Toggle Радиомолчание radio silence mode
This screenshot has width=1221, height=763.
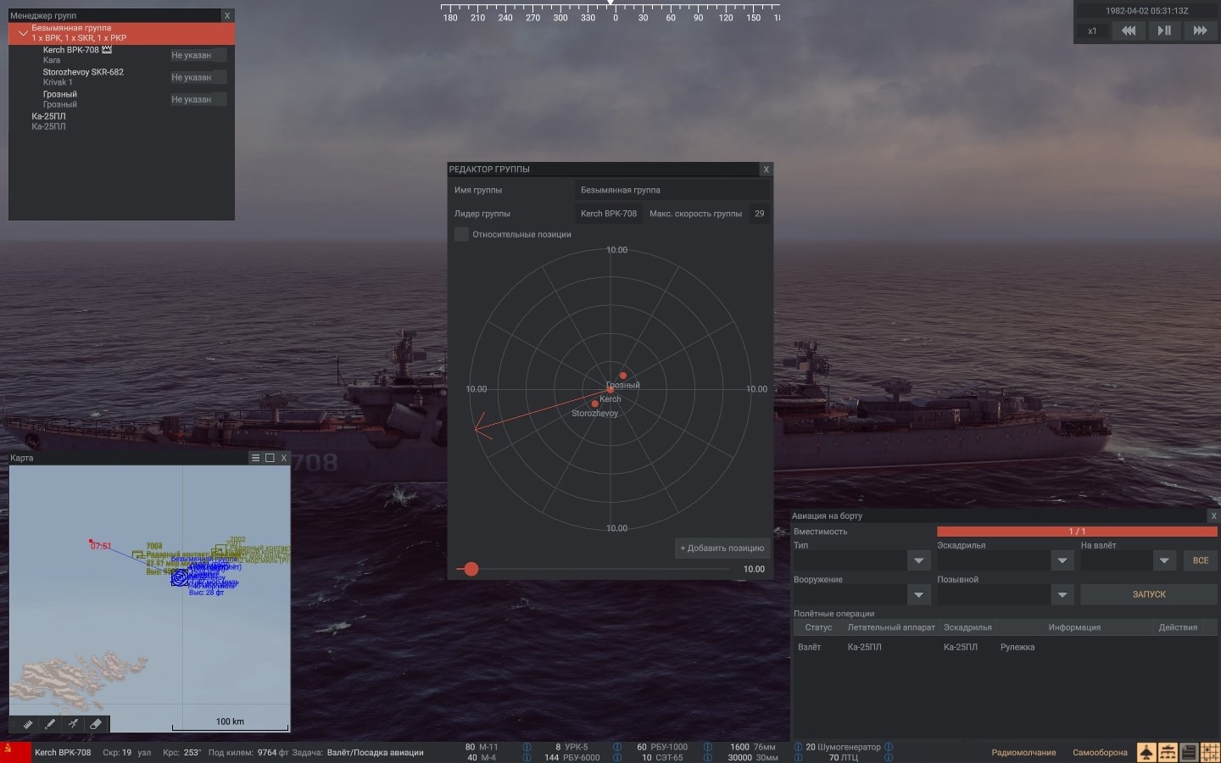pos(1023,753)
